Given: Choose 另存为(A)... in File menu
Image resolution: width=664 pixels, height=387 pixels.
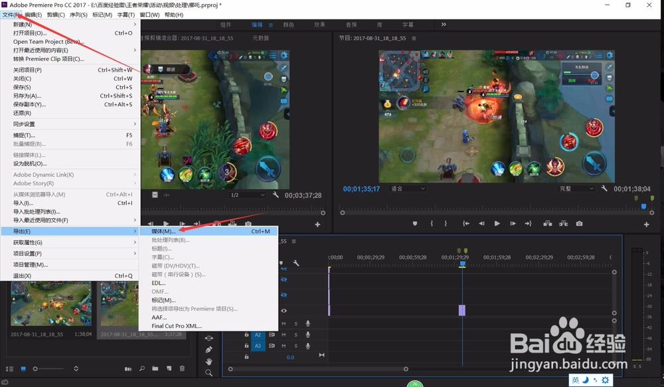Looking at the screenshot, I should 70,96.
